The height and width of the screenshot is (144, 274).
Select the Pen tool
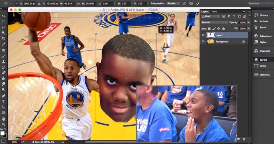(x=3, y=96)
